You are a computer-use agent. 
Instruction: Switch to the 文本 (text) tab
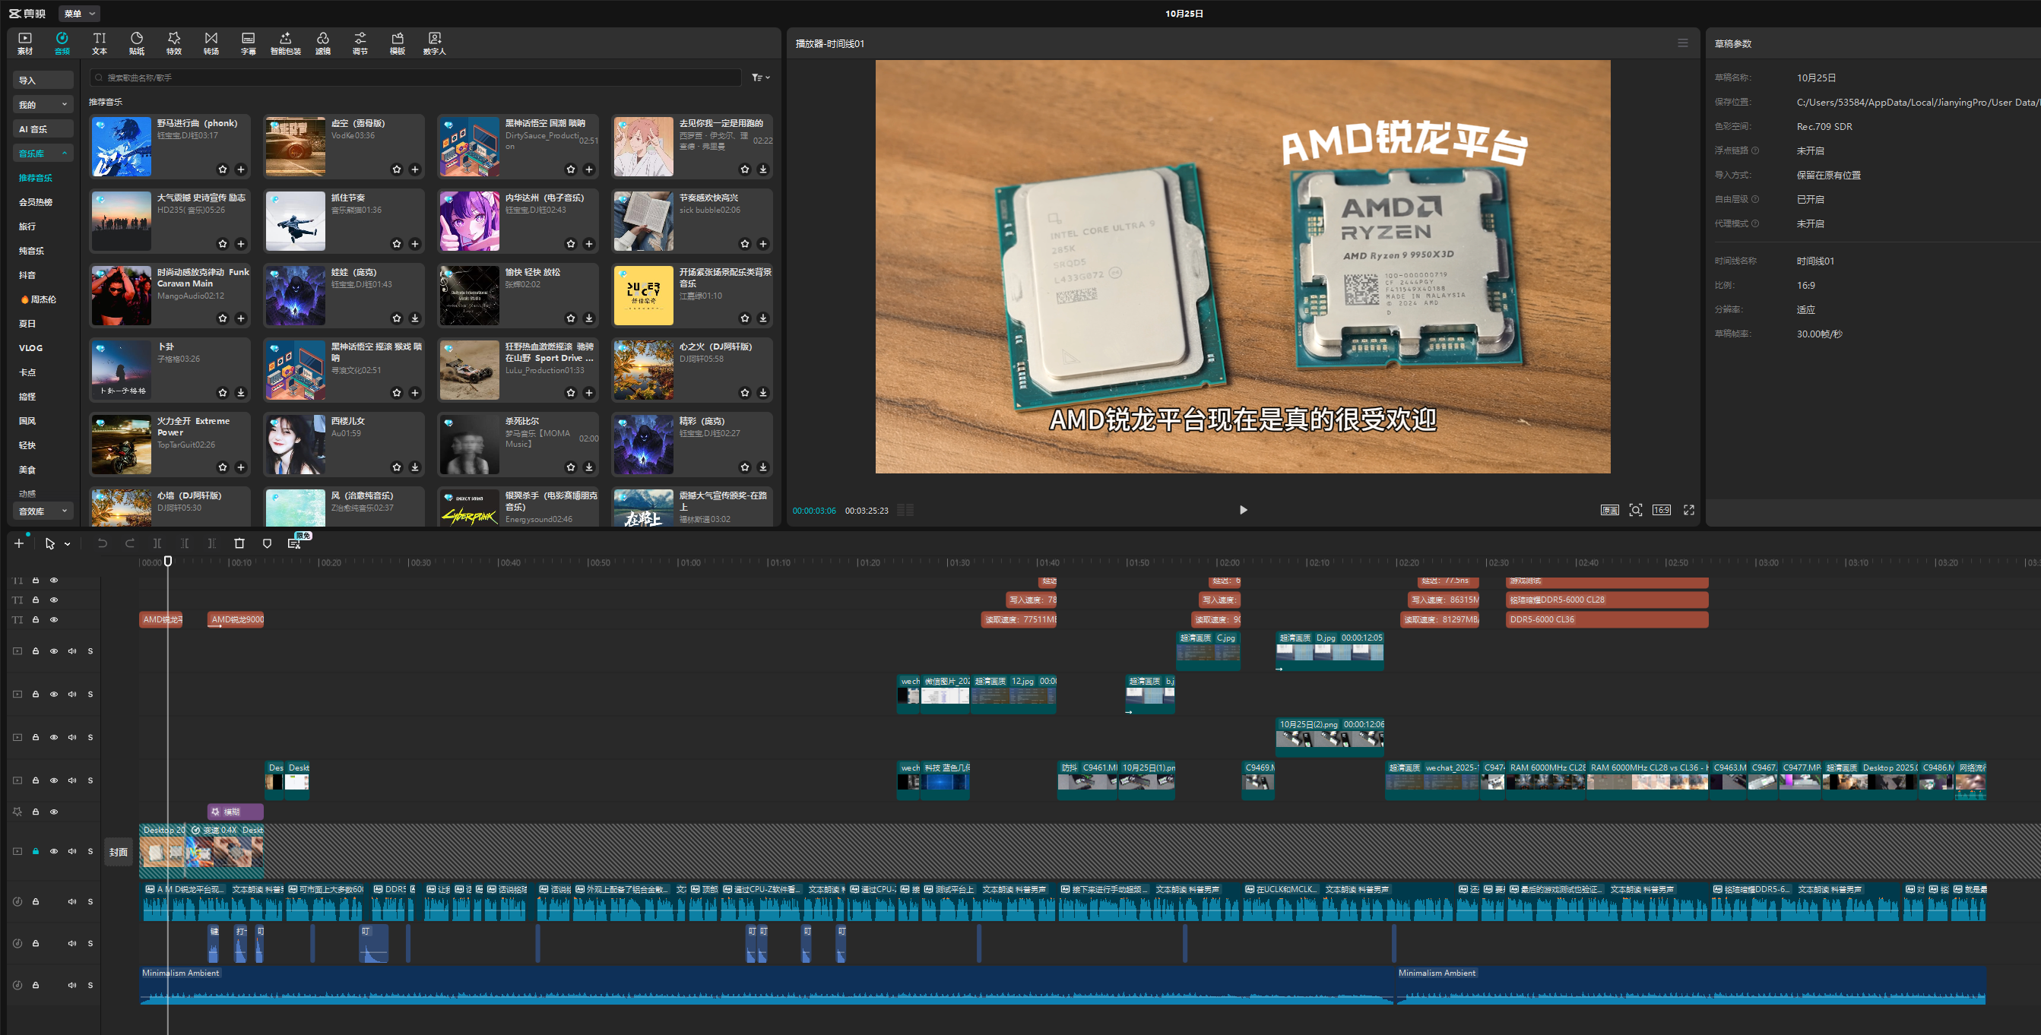pos(99,43)
